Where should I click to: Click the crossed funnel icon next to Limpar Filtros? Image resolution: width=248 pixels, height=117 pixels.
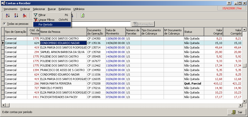click(36, 20)
